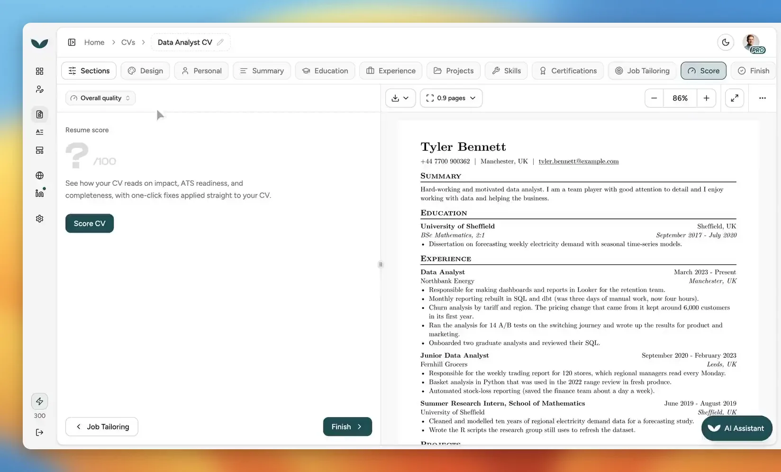This screenshot has height=472, width=781.
Task: Open the Sections tab
Action: coord(89,71)
